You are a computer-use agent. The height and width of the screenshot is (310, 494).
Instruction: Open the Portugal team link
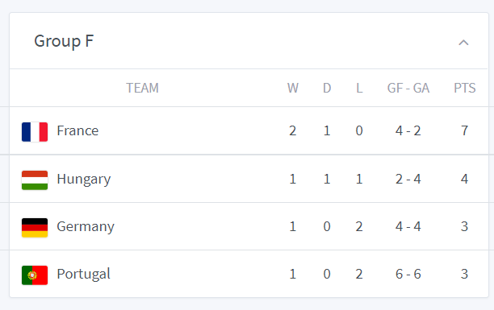click(83, 274)
